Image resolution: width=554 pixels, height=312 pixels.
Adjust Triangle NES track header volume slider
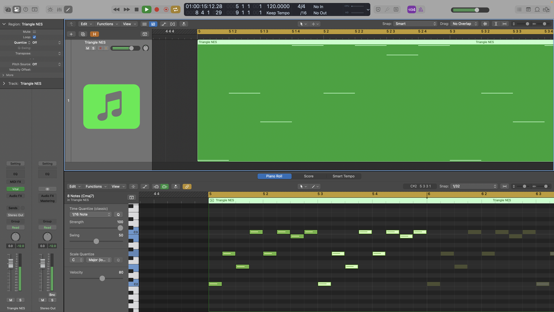tap(125, 48)
